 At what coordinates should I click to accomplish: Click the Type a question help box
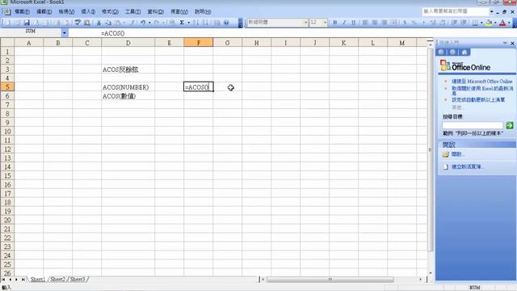pos(456,11)
